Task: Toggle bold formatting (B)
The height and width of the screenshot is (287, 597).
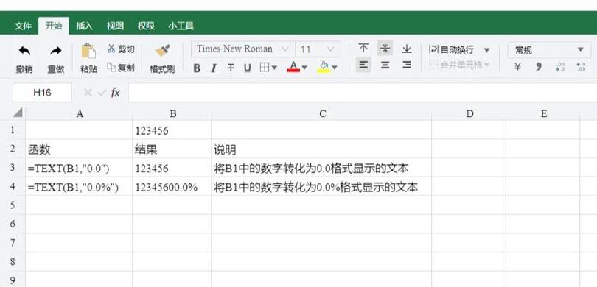Action: tap(197, 68)
